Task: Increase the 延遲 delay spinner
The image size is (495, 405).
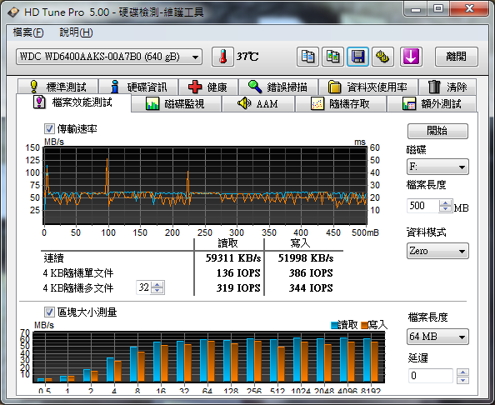Action: 462,372
